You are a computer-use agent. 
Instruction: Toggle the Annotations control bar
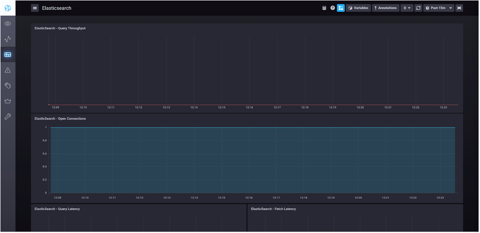[385, 8]
